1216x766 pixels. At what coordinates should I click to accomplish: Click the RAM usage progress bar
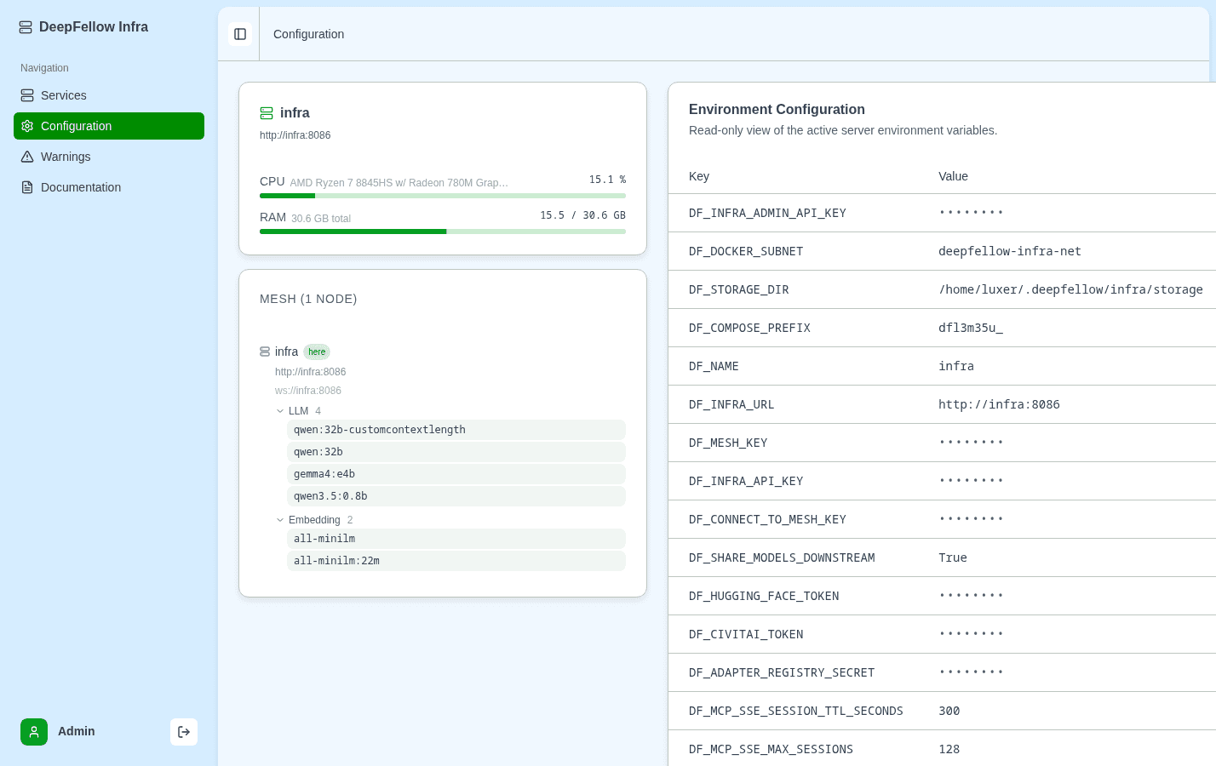coord(443,232)
